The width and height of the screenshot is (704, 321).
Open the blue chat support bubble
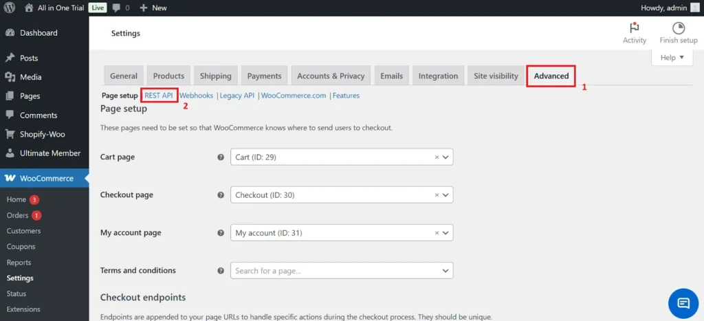(683, 302)
